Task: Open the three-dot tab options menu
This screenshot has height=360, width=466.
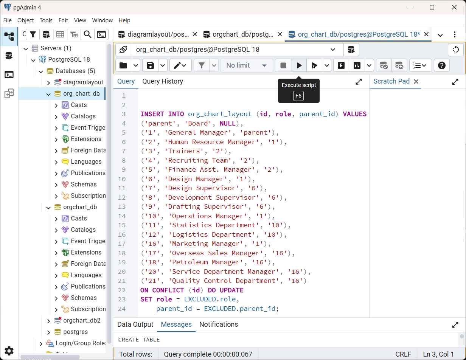Action: pos(454,35)
